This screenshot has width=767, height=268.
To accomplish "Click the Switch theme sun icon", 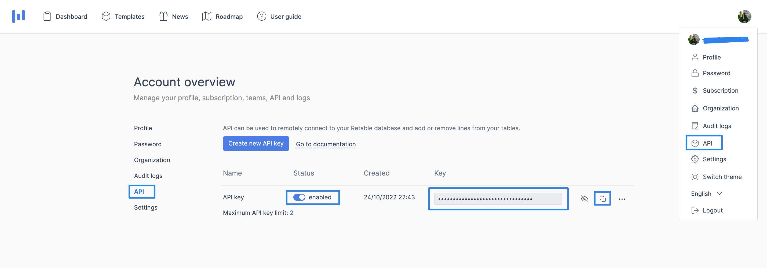I will (695, 177).
